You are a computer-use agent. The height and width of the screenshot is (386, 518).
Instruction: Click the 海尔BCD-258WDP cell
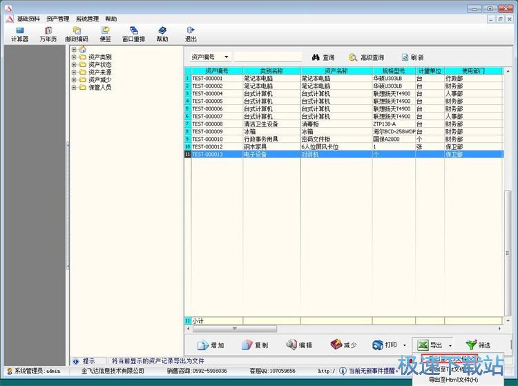394,131
